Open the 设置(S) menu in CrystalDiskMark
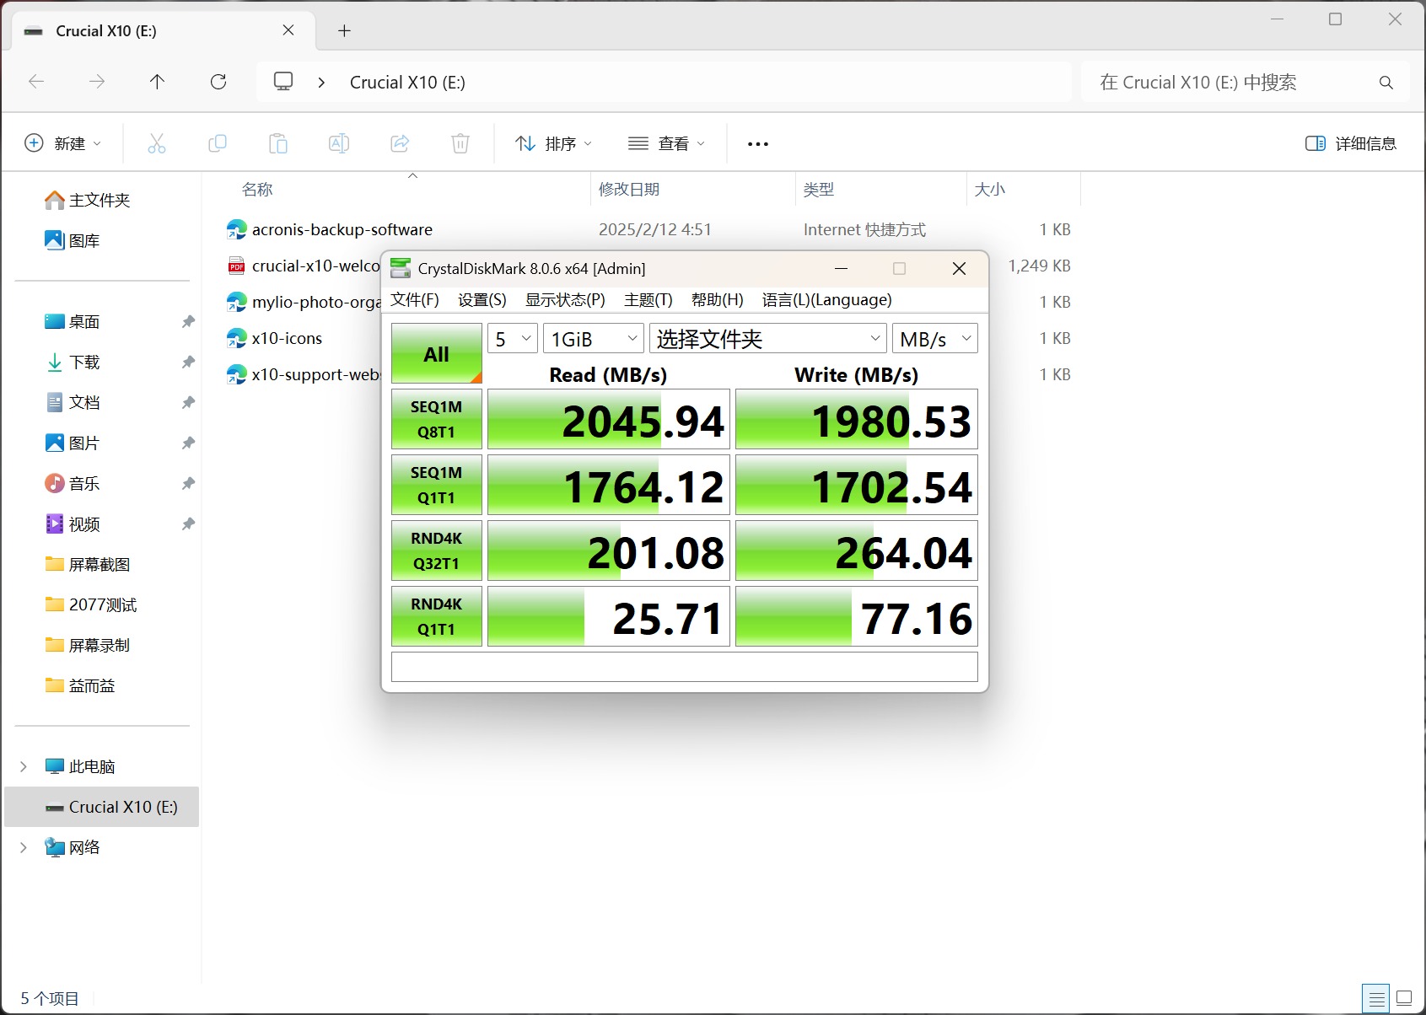Viewport: 1426px width, 1015px height. point(482,300)
